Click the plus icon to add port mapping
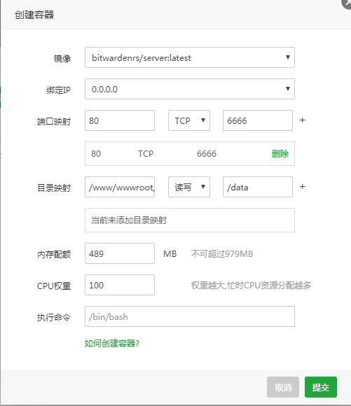The image size is (351, 406). point(302,120)
